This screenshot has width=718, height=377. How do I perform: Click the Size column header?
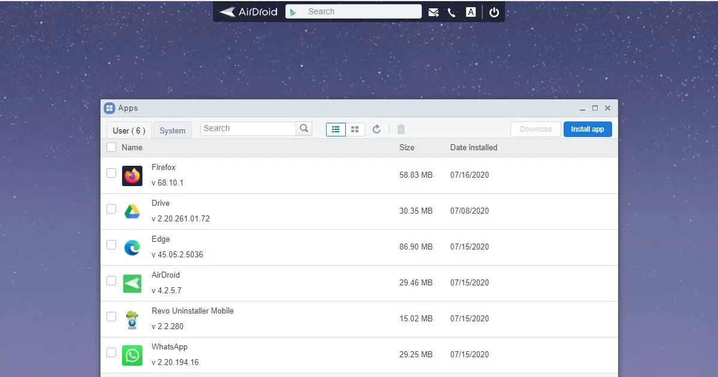(407, 147)
